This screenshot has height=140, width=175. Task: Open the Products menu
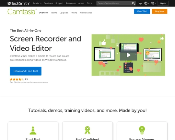pos(37,3)
